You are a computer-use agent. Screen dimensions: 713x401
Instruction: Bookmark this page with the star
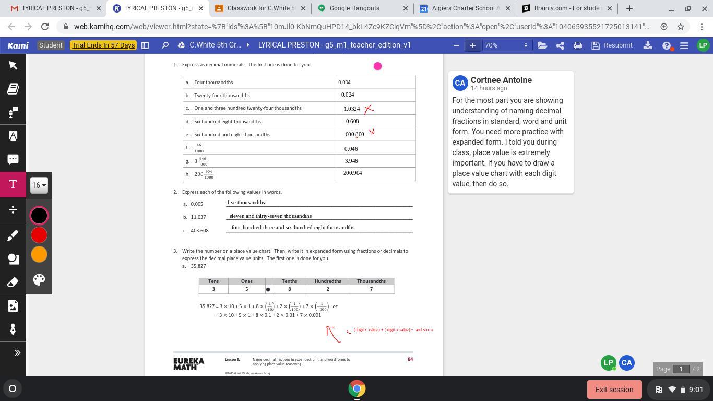coord(681,27)
